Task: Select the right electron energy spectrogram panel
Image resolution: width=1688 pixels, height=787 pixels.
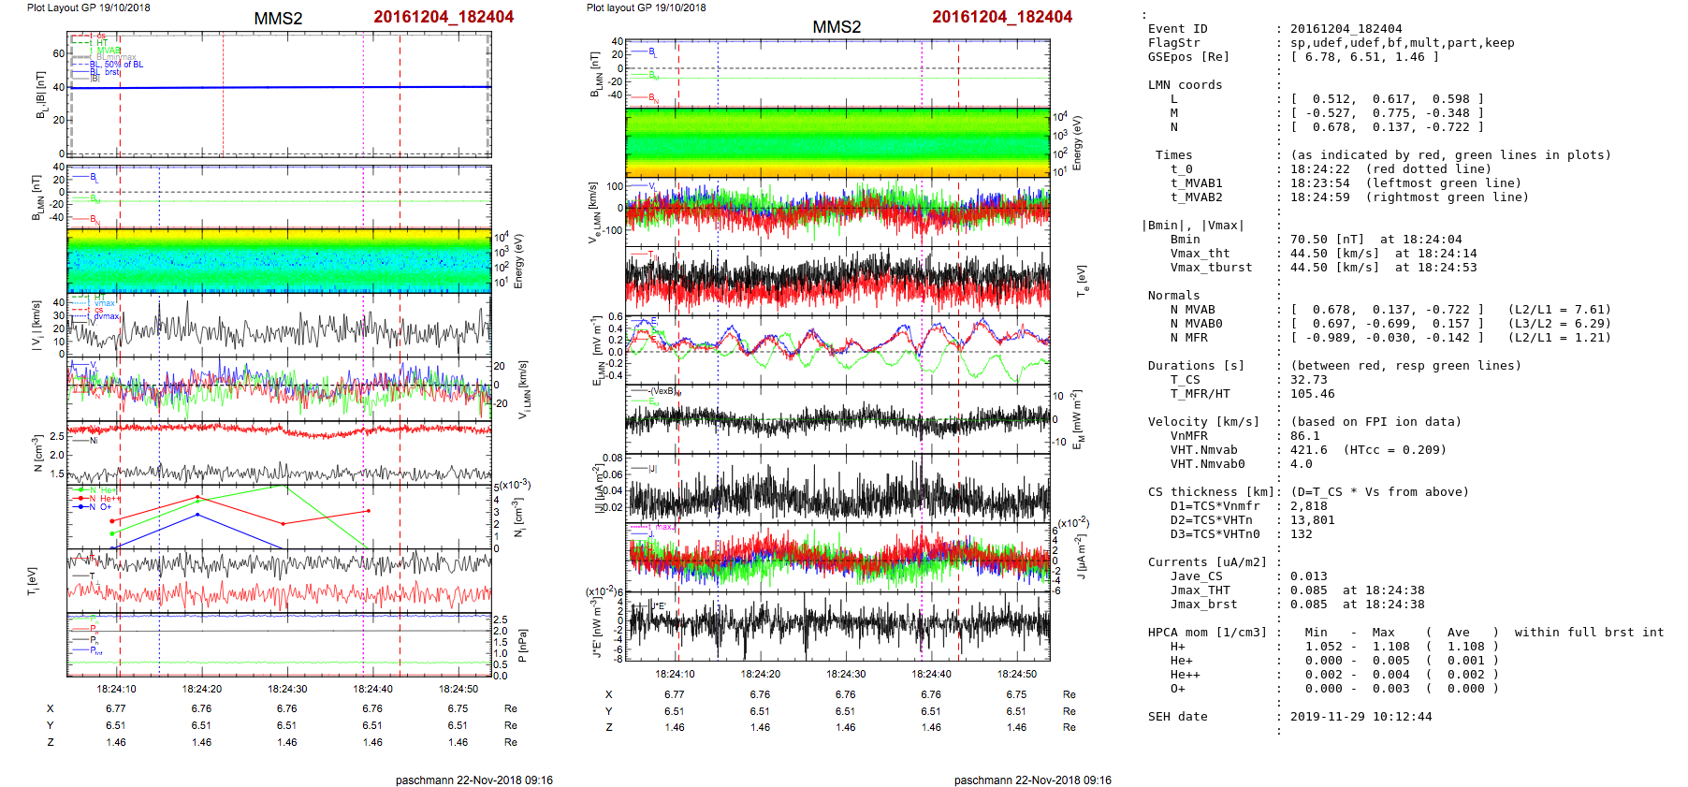Action: (x=837, y=143)
